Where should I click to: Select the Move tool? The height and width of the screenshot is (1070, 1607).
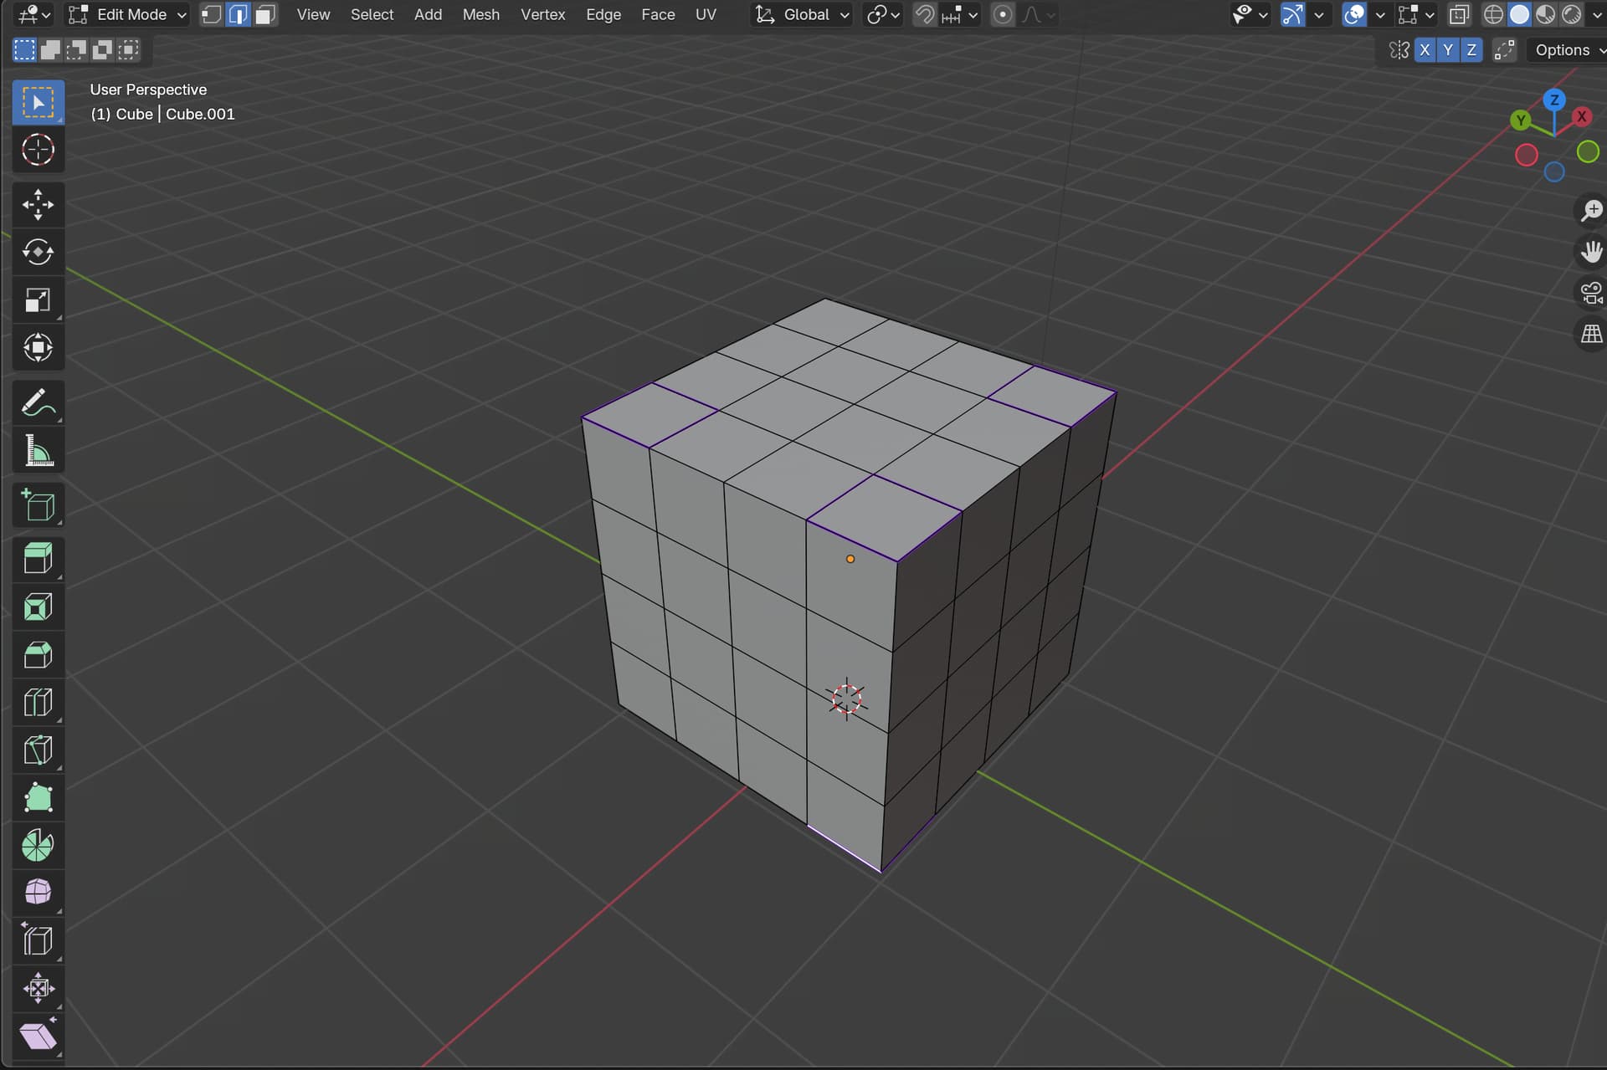[38, 205]
